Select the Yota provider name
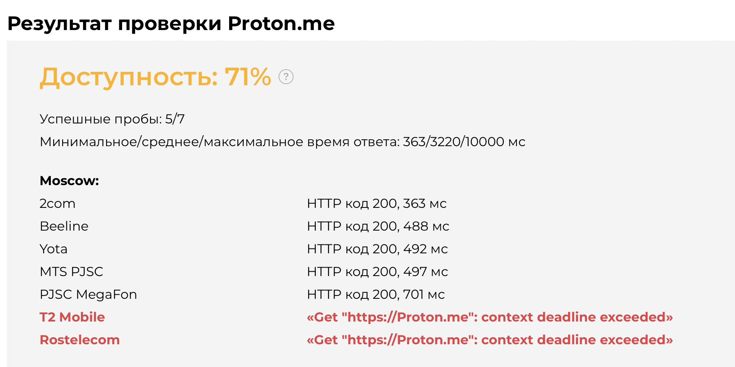 pyautogui.click(x=53, y=249)
